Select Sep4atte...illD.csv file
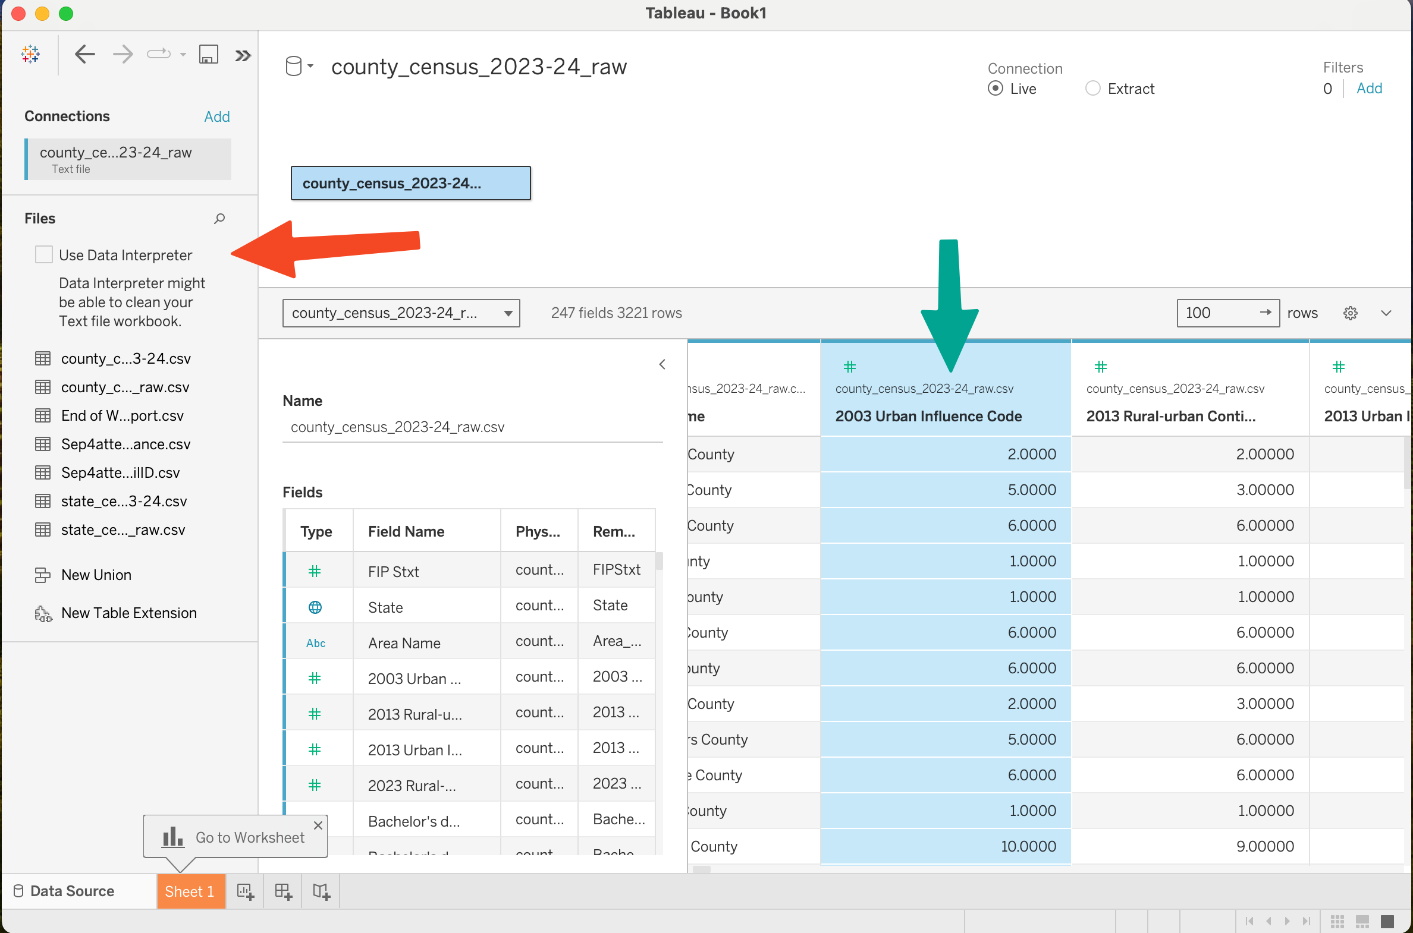Image resolution: width=1413 pixels, height=933 pixels. pos(120,472)
